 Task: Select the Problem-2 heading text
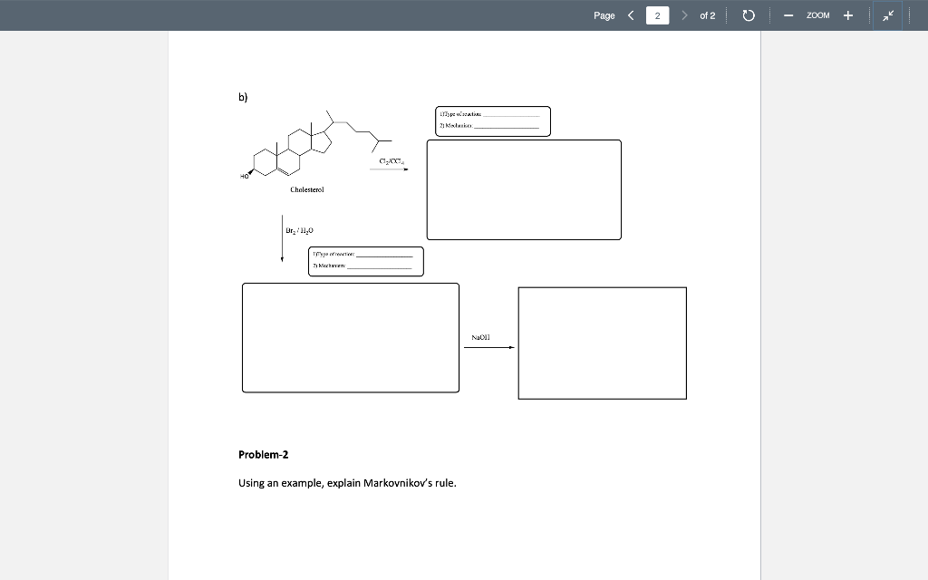pyautogui.click(x=263, y=454)
